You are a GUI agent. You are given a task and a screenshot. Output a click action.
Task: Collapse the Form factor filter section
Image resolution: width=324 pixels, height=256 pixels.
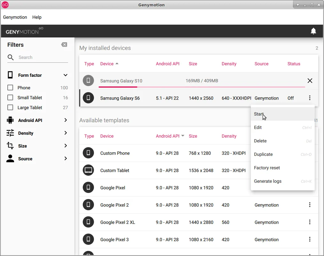click(x=65, y=75)
